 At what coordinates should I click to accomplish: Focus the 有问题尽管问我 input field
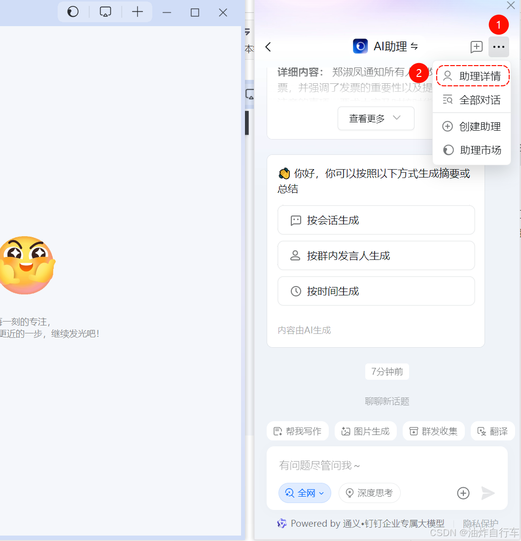coord(387,466)
